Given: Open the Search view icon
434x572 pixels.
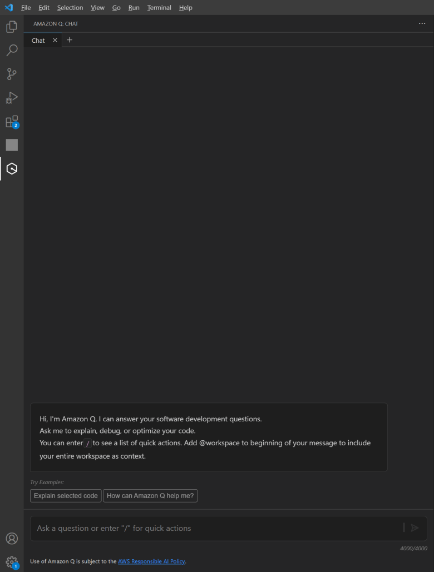Looking at the screenshot, I should point(12,51).
